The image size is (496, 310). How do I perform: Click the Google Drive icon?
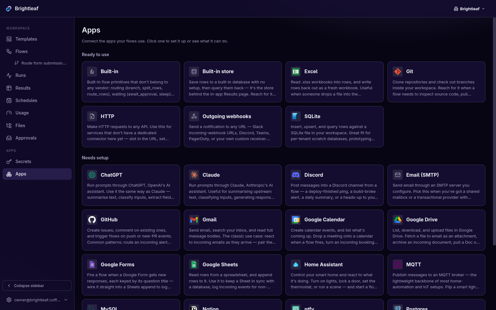coord(398,220)
